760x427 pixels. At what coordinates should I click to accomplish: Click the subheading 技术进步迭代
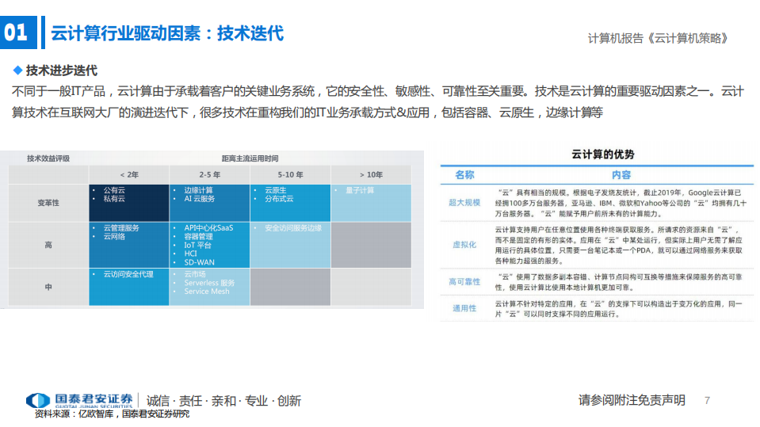point(62,71)
